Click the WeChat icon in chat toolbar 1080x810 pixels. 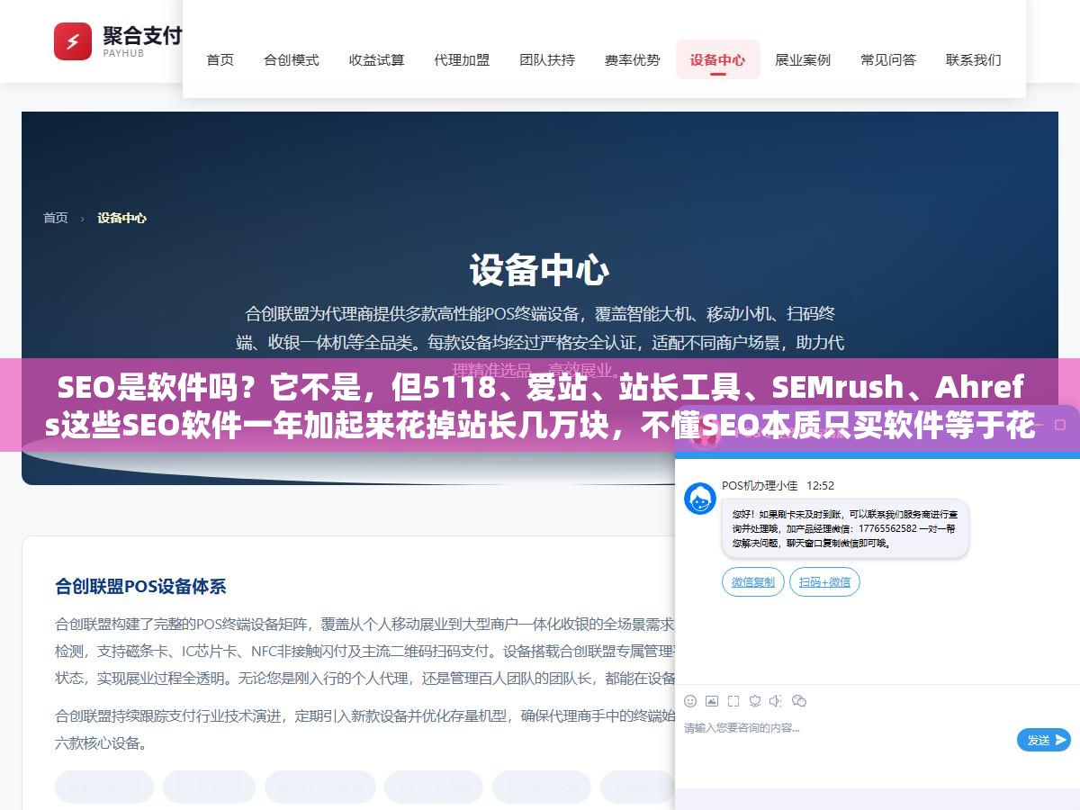tap(798, 701)
